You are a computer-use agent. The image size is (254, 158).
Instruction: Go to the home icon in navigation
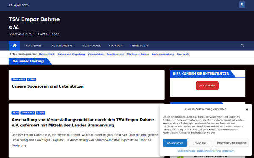14,46
